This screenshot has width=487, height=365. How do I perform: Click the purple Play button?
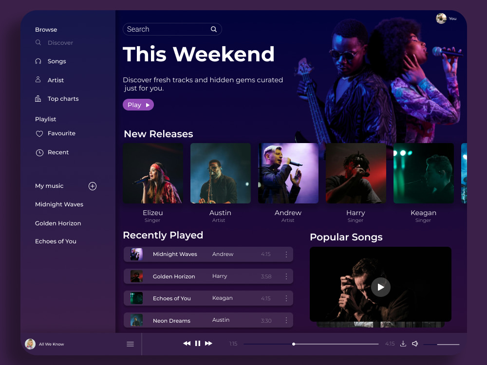click(138, 105)
